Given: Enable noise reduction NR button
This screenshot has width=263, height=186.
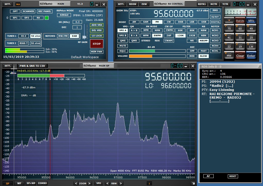Looking at the screenshot, I should 192,41.
